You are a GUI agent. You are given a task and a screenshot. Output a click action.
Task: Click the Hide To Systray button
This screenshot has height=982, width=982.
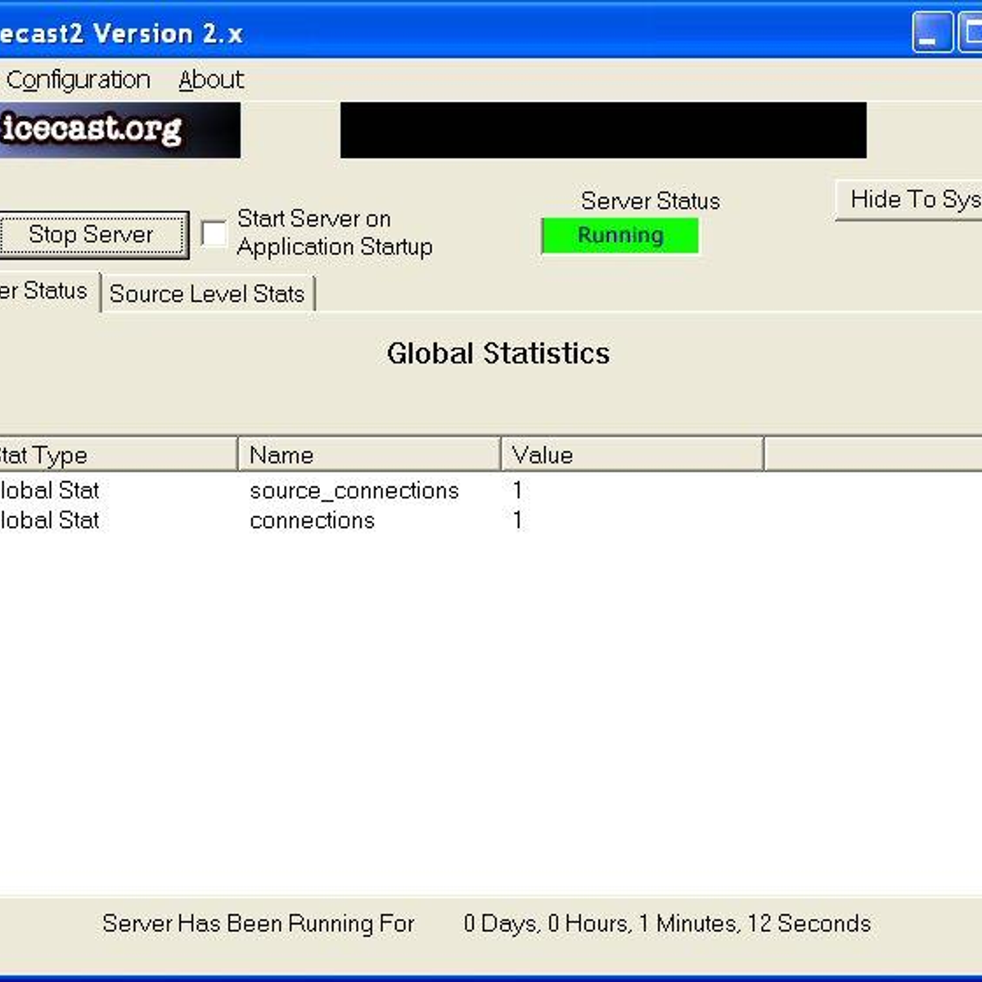[910, 200]
